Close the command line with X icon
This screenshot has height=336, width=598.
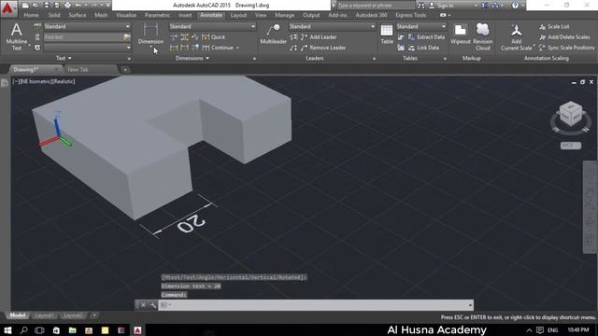click(143, 305)
